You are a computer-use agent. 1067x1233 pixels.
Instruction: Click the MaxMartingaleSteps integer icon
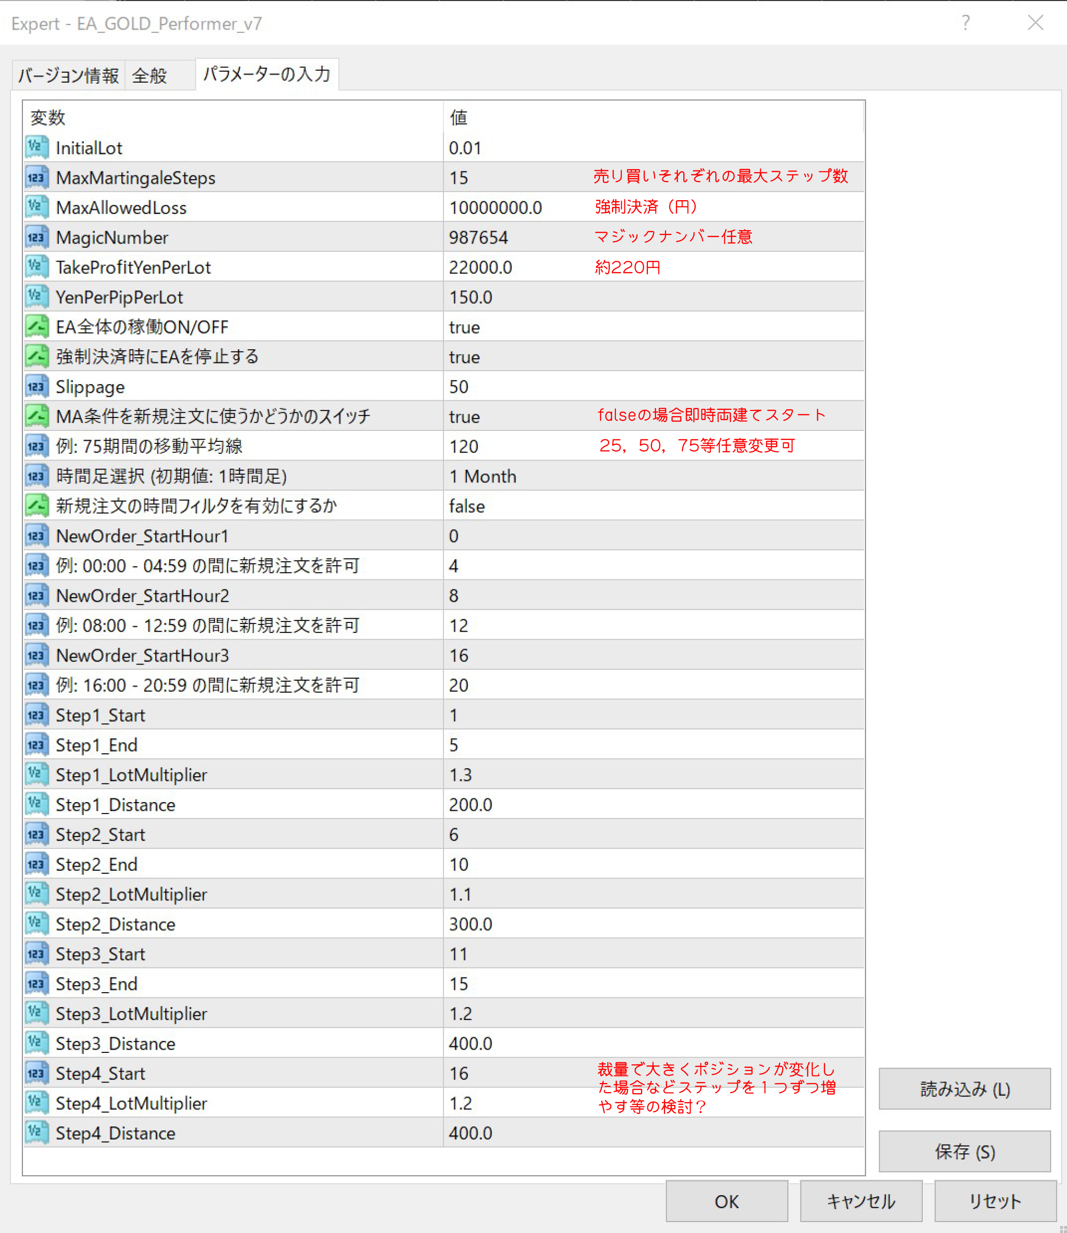pyautogui.click(x=36, y=177)
